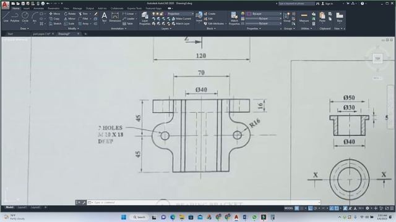This screenshot has height=222, width=396.
Task: Open the Parametric ribbon tab
Action: click(x=54, y=8)
